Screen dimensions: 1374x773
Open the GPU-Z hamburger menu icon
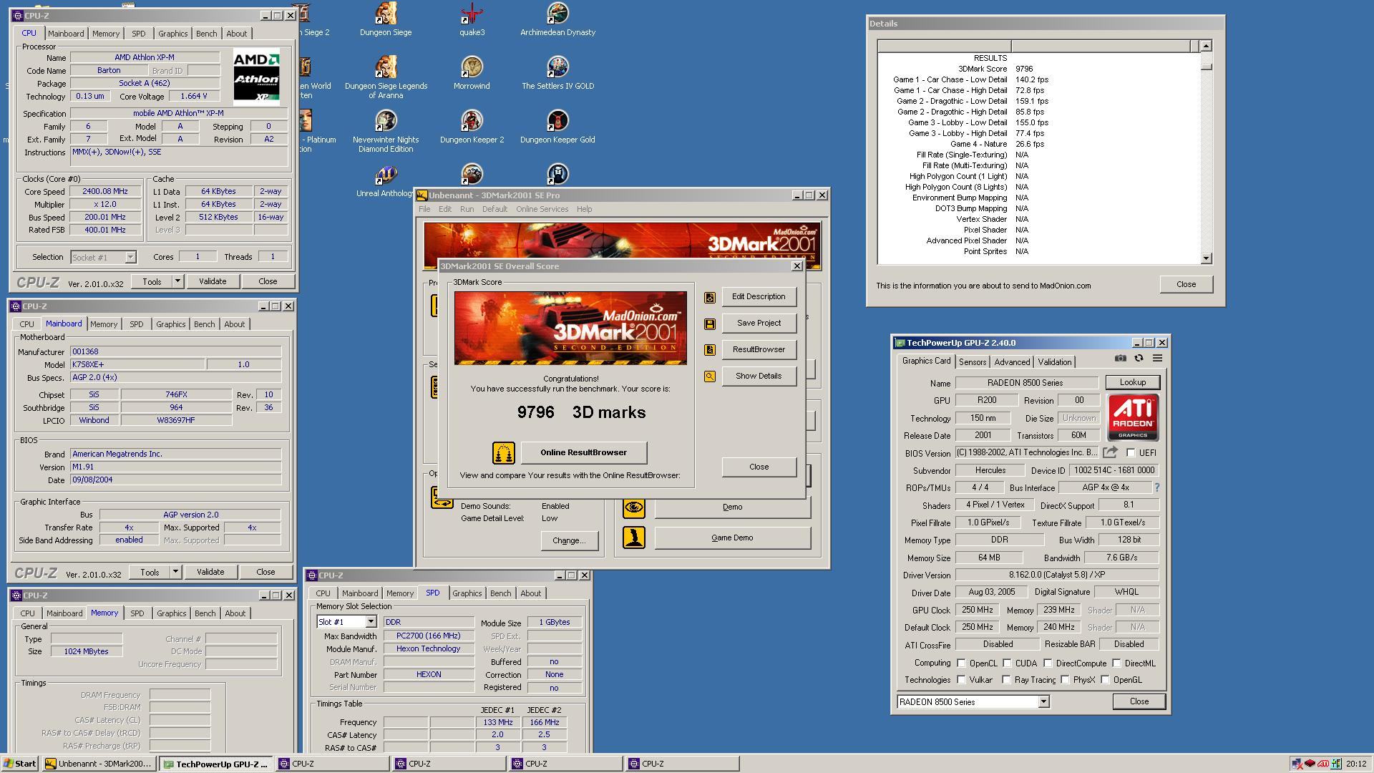(1157, 359)
